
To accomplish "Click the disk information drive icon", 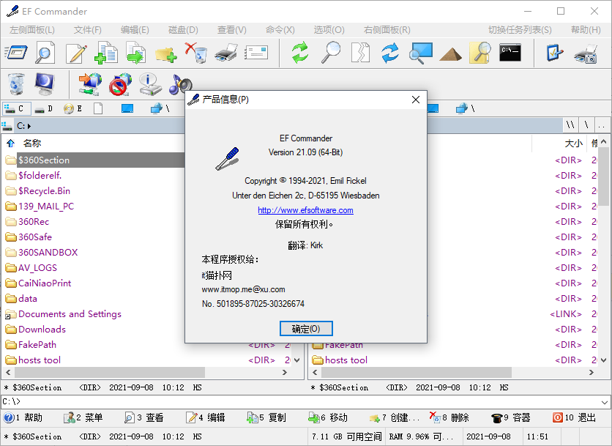I will (149, 84).
